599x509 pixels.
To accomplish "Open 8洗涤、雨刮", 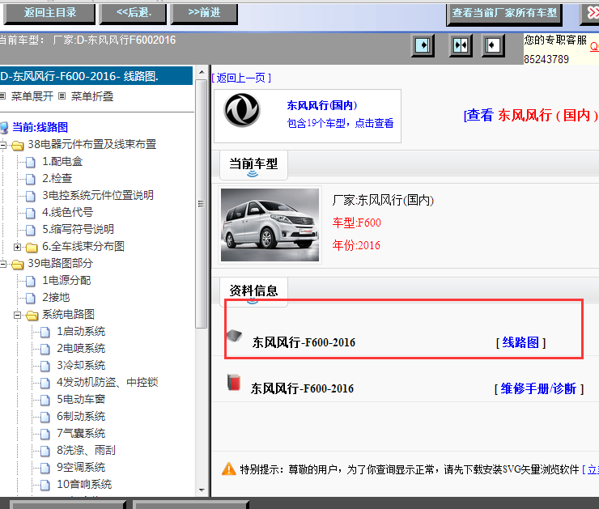I will [x=86, y=450].
